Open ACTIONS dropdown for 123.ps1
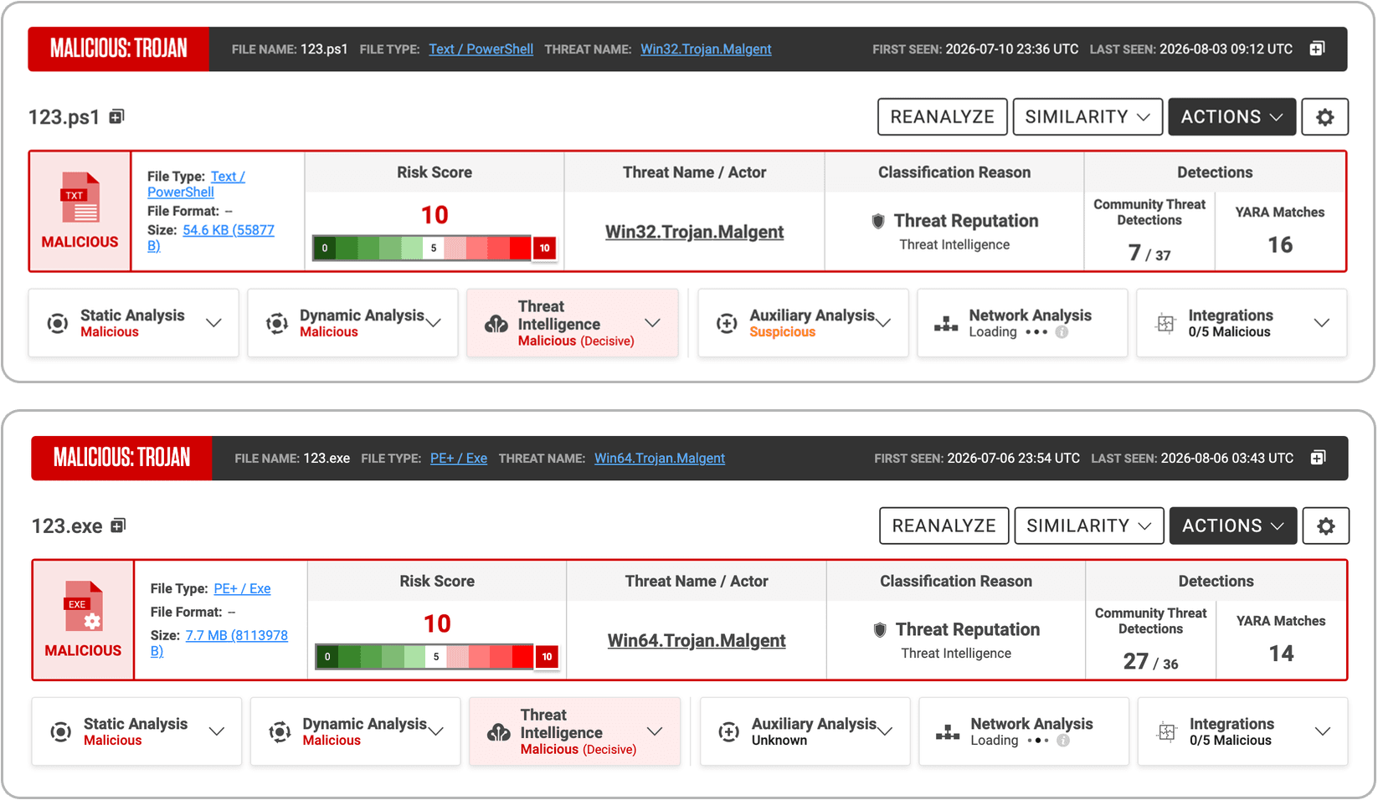The width and height of the screenshot is (1378, 800). coord(1232,117)
